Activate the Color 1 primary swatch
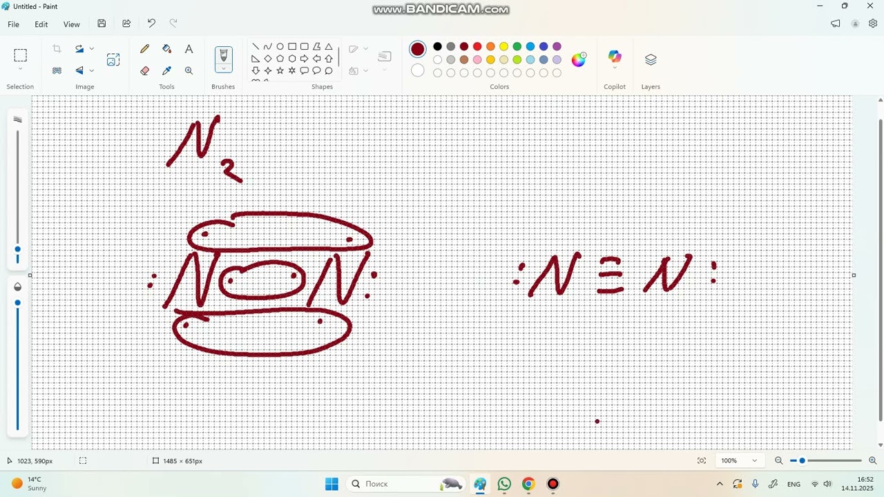884x497 pixels. click(x=418, y=49)
